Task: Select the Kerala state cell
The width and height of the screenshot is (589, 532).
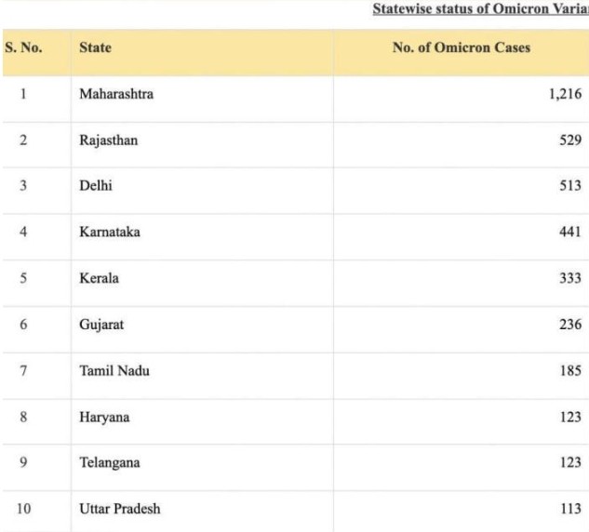Action: click(99, 278)
